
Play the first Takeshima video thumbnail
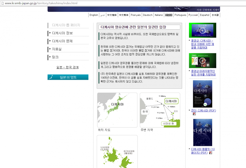pos(202,30)
